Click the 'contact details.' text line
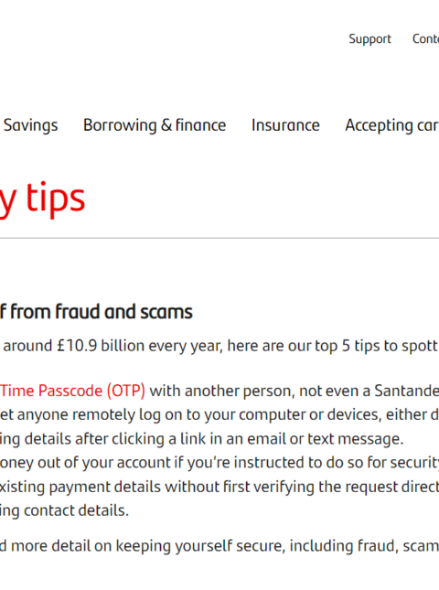Image resolution: width=439 pixels, height=590 pixels. tap(76, 510)
